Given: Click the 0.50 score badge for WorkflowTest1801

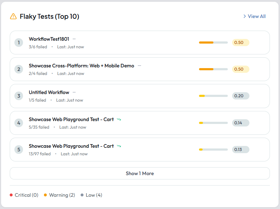Looking at the screenshot, I should pyautogui.click(x=240, y=43).
